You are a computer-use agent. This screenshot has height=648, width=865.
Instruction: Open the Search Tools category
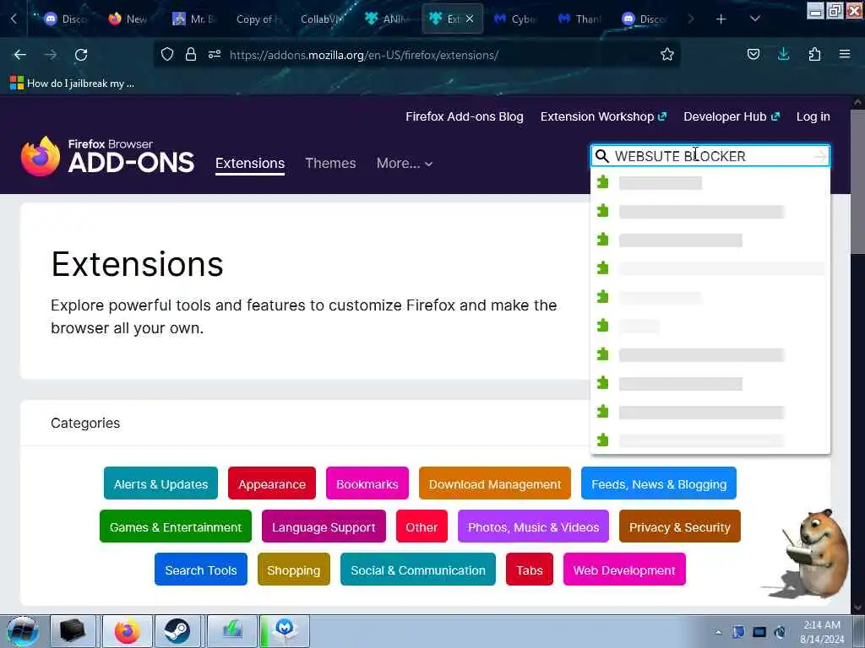[x=201, y=570]
